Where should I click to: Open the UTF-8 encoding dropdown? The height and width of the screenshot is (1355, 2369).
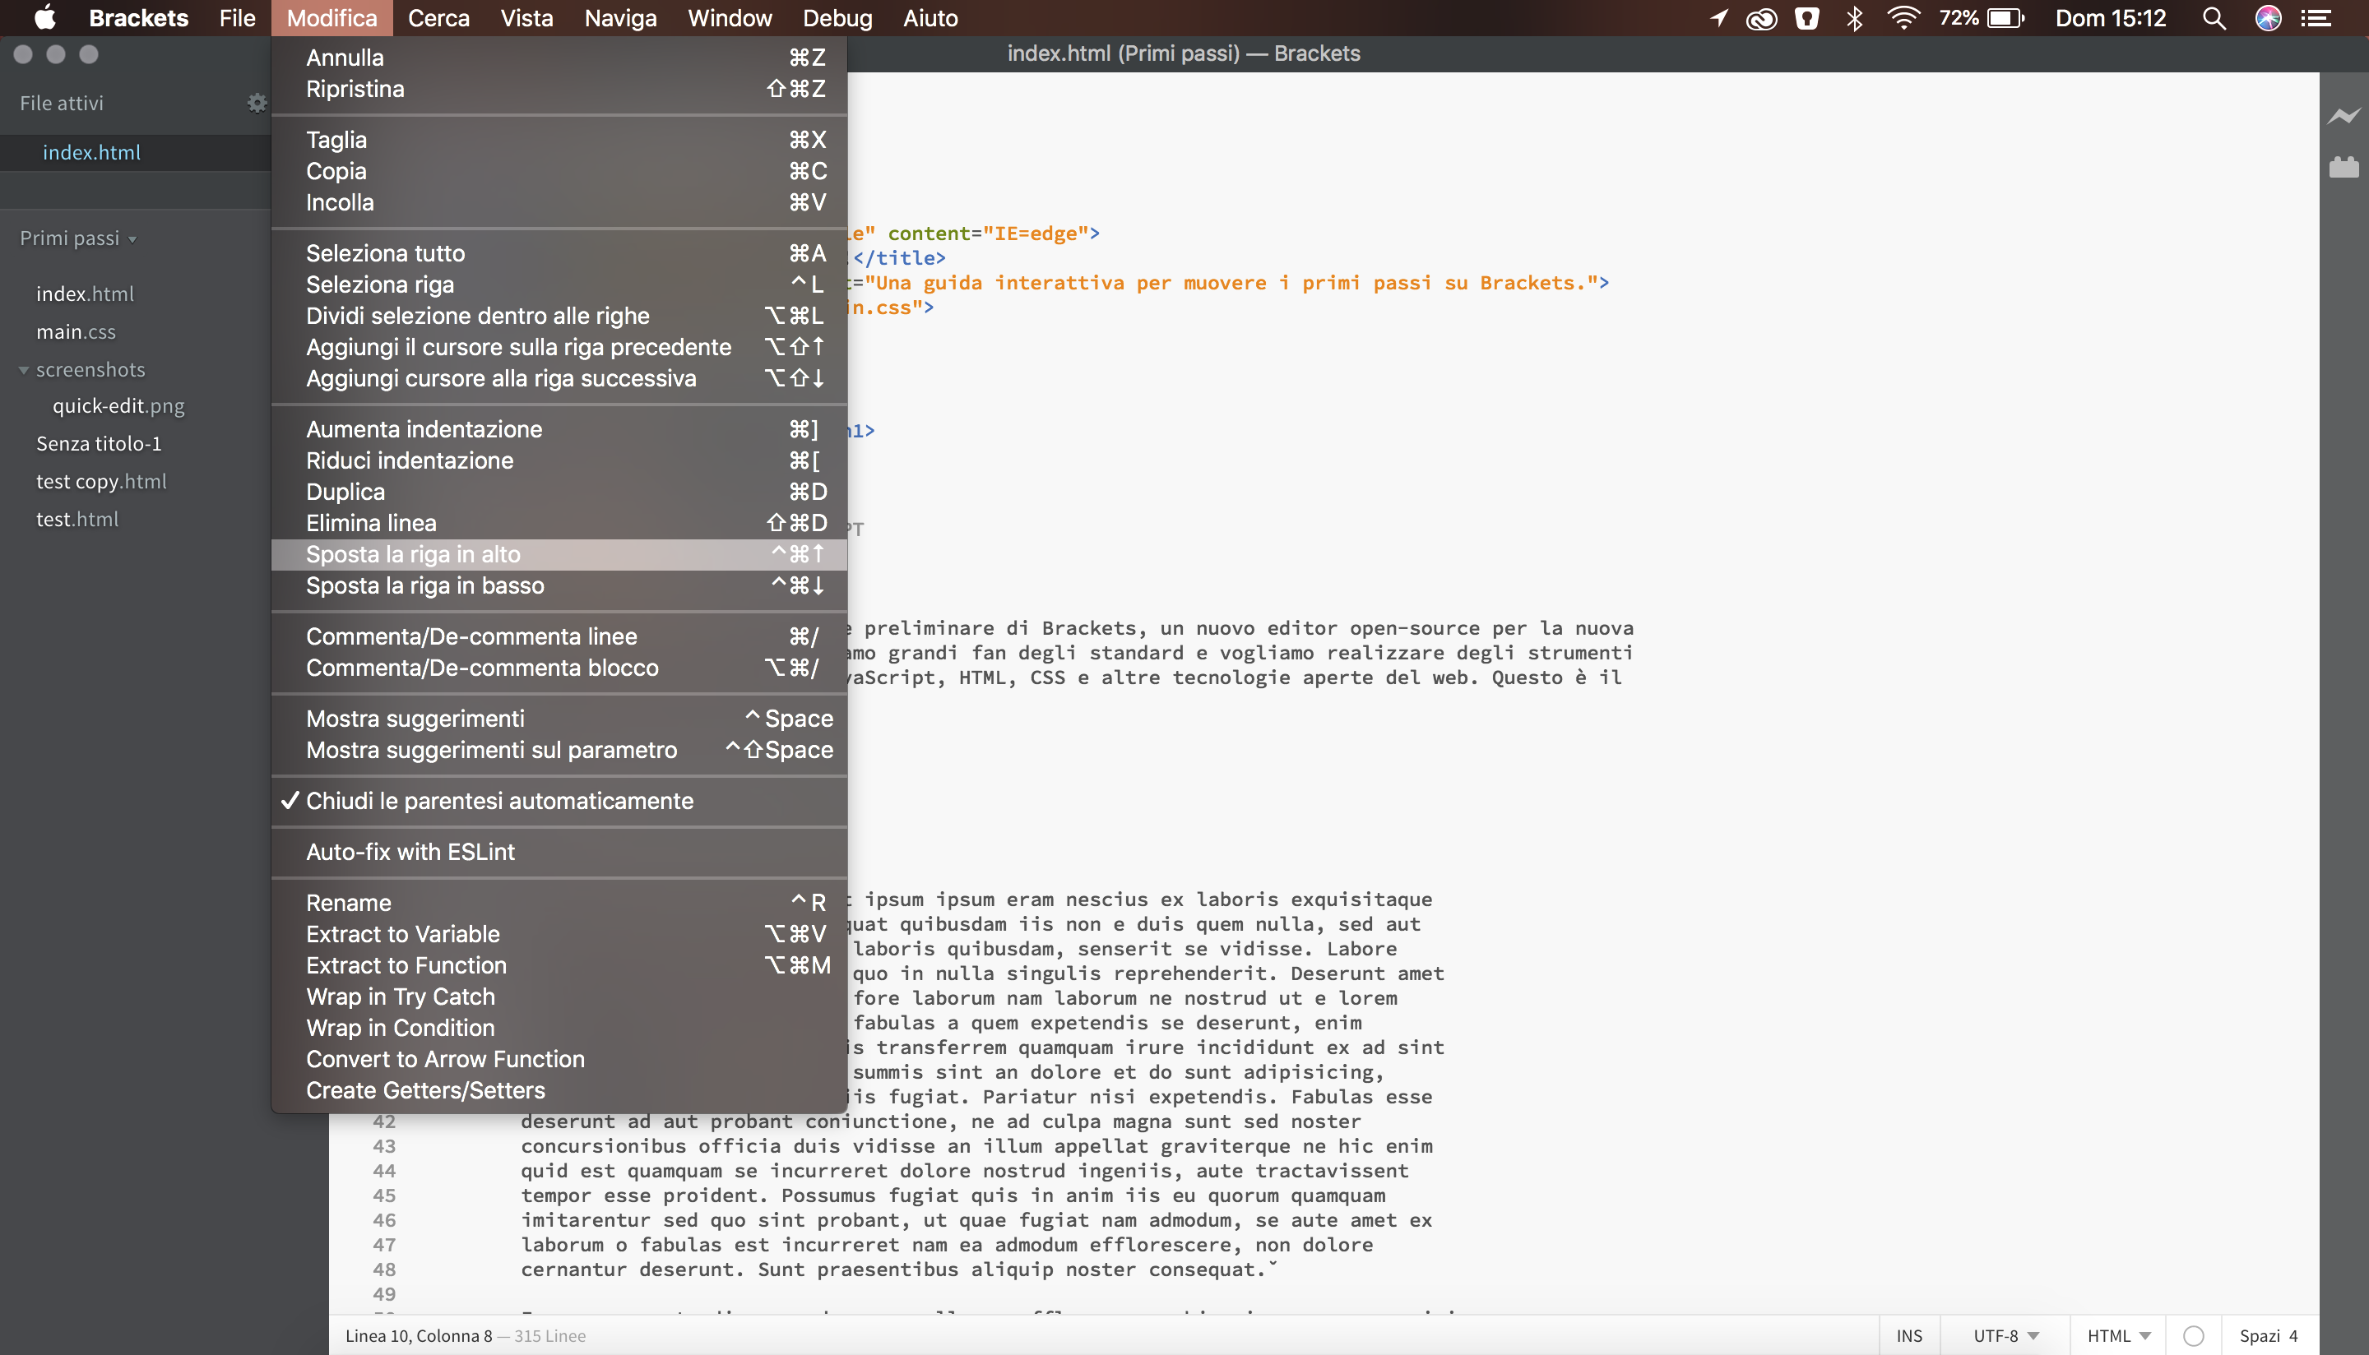point(2006,1335)
